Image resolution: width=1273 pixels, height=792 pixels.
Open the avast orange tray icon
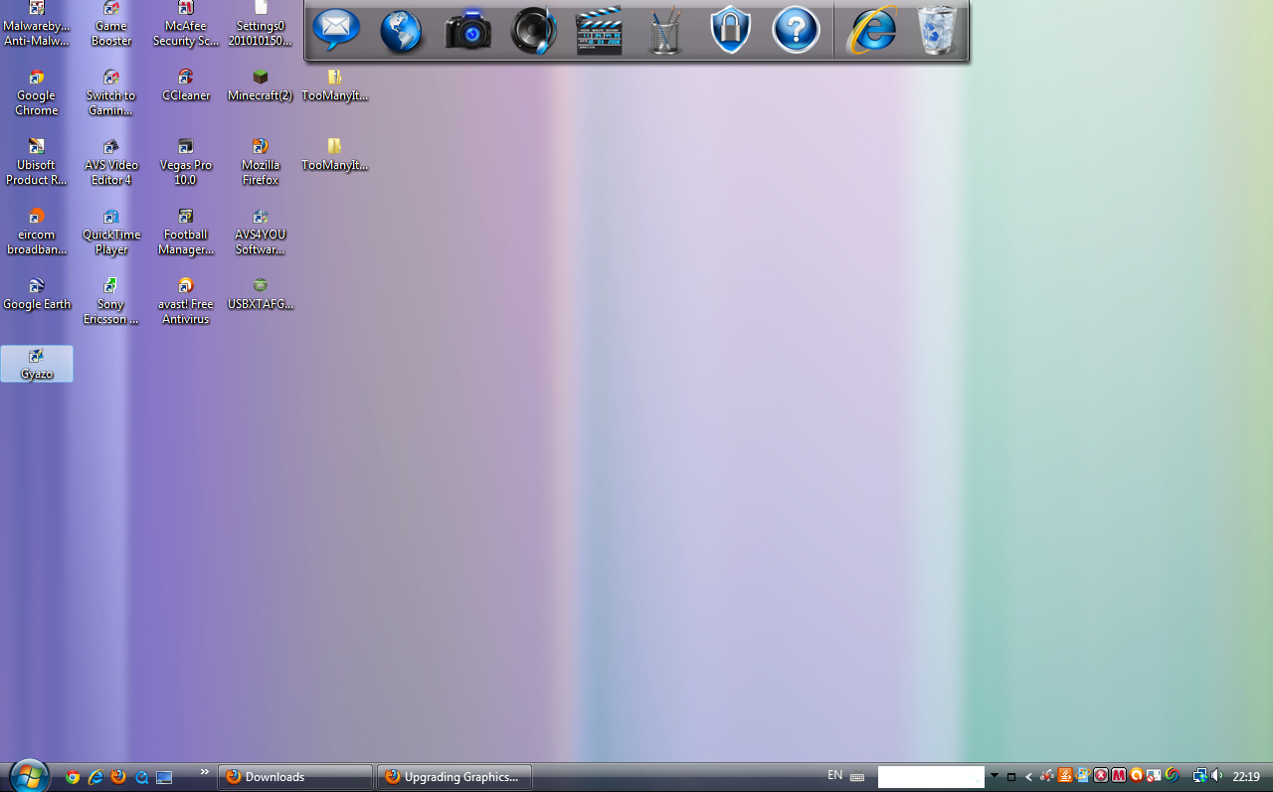1137,776
